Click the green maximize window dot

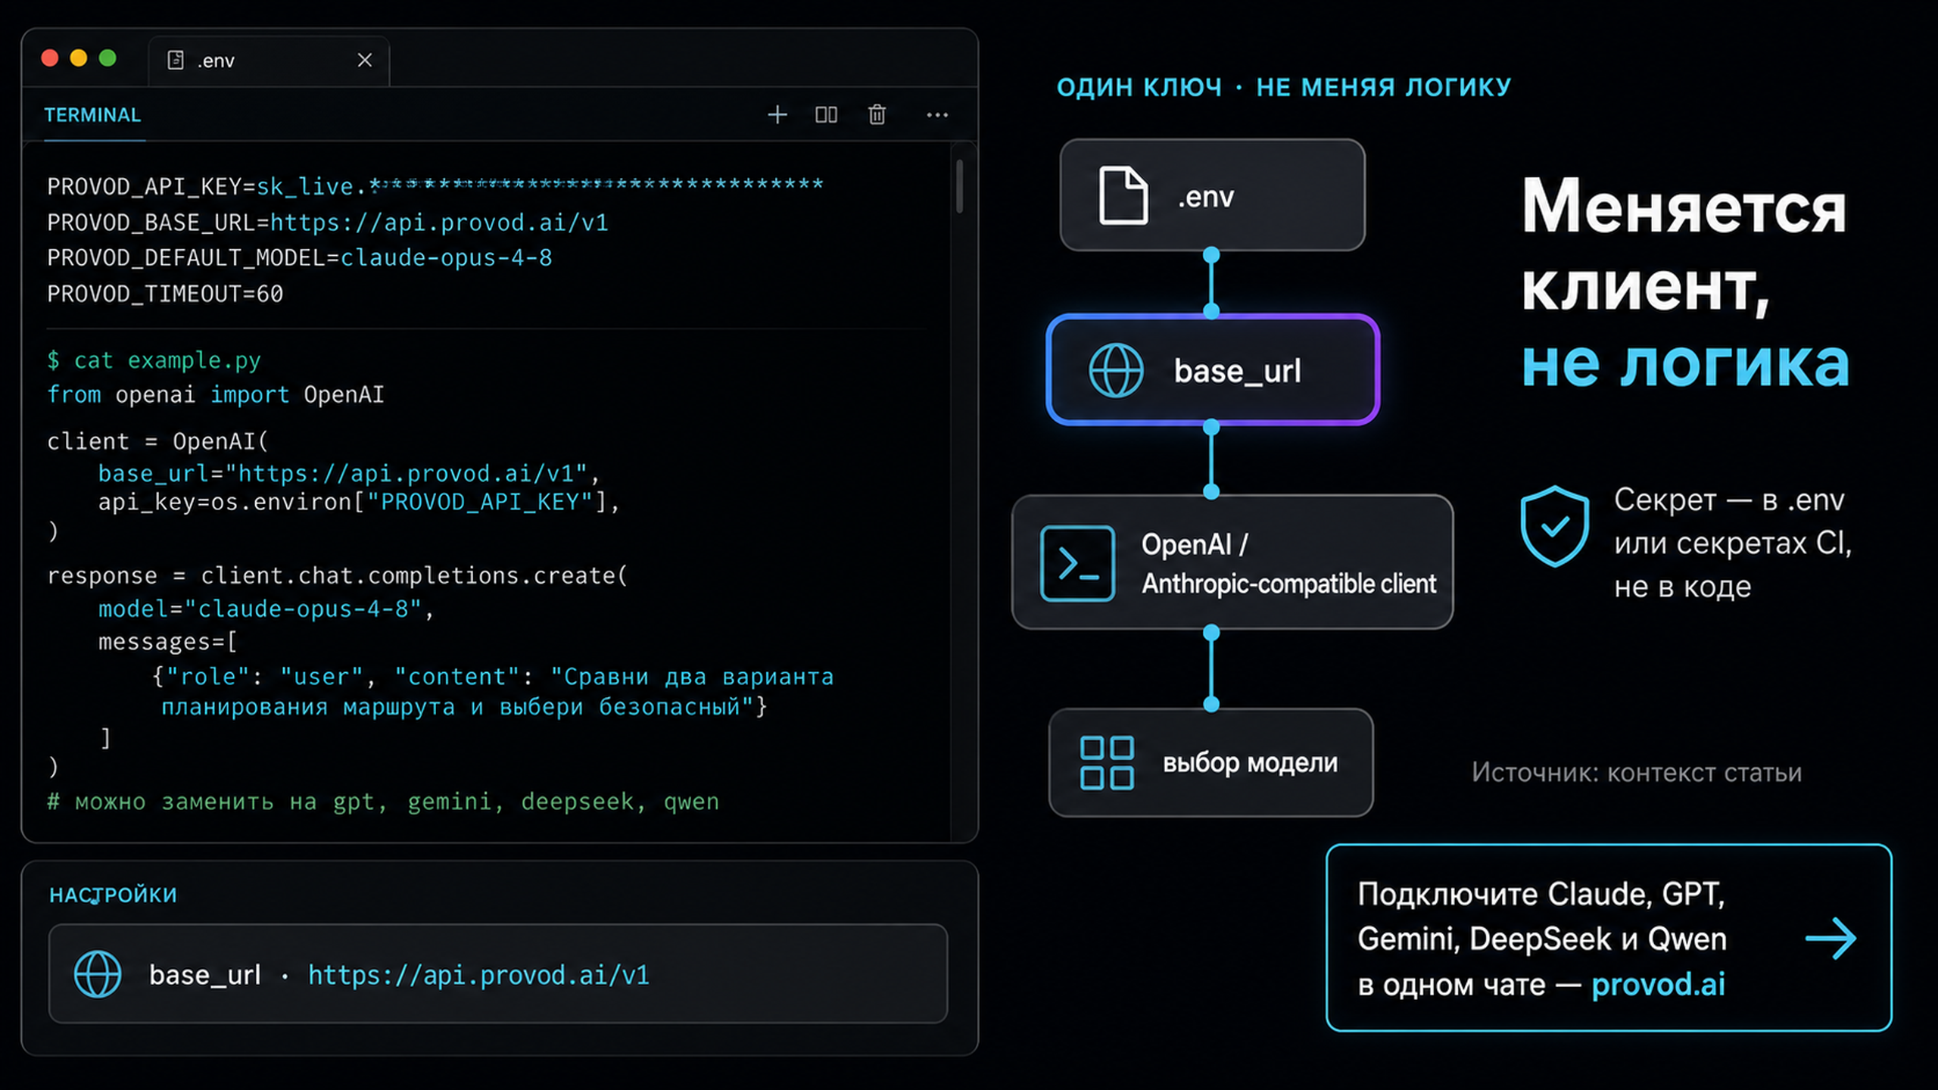coord(107,58)
